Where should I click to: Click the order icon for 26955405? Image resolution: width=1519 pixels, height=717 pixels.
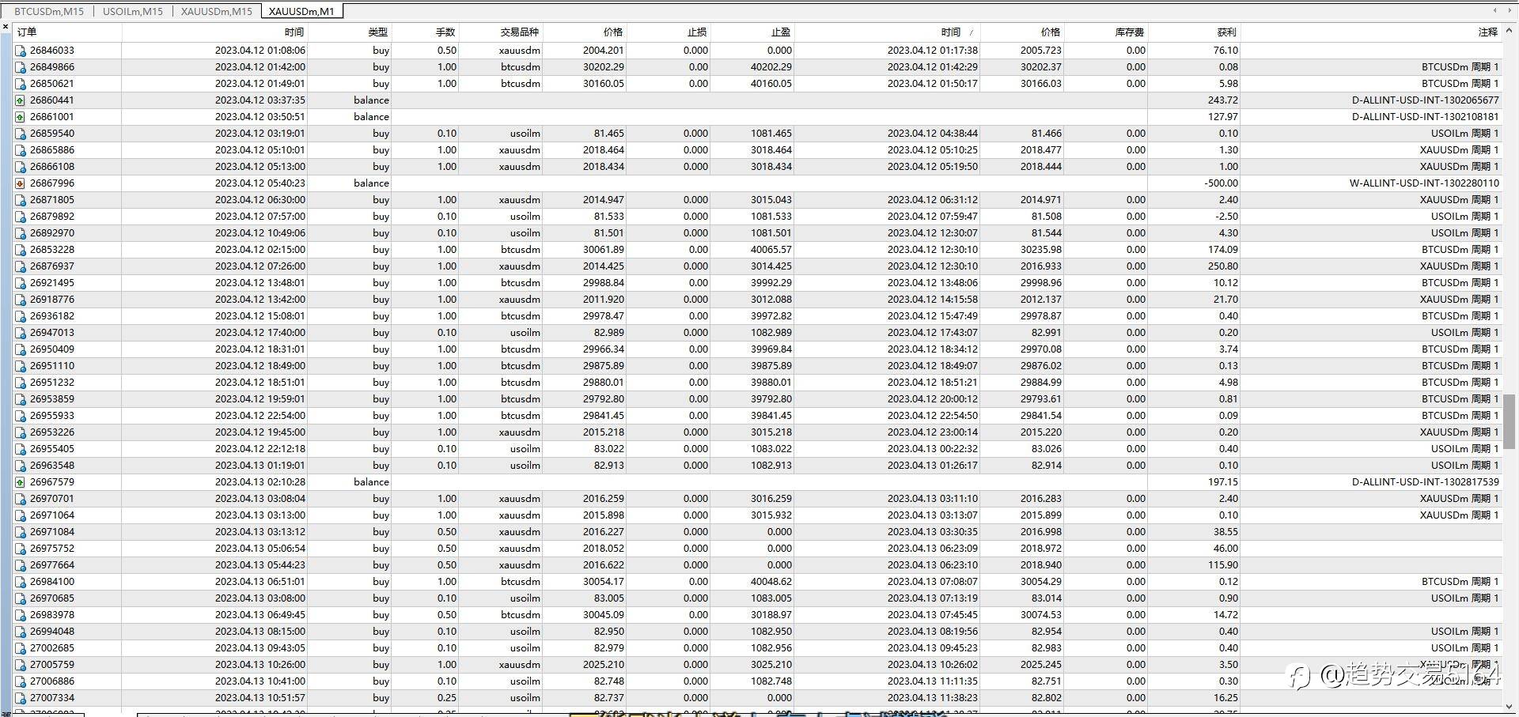point(21,449)
